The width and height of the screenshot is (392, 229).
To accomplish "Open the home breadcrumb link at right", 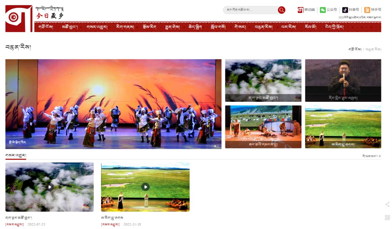I will [x=355, y=49].
